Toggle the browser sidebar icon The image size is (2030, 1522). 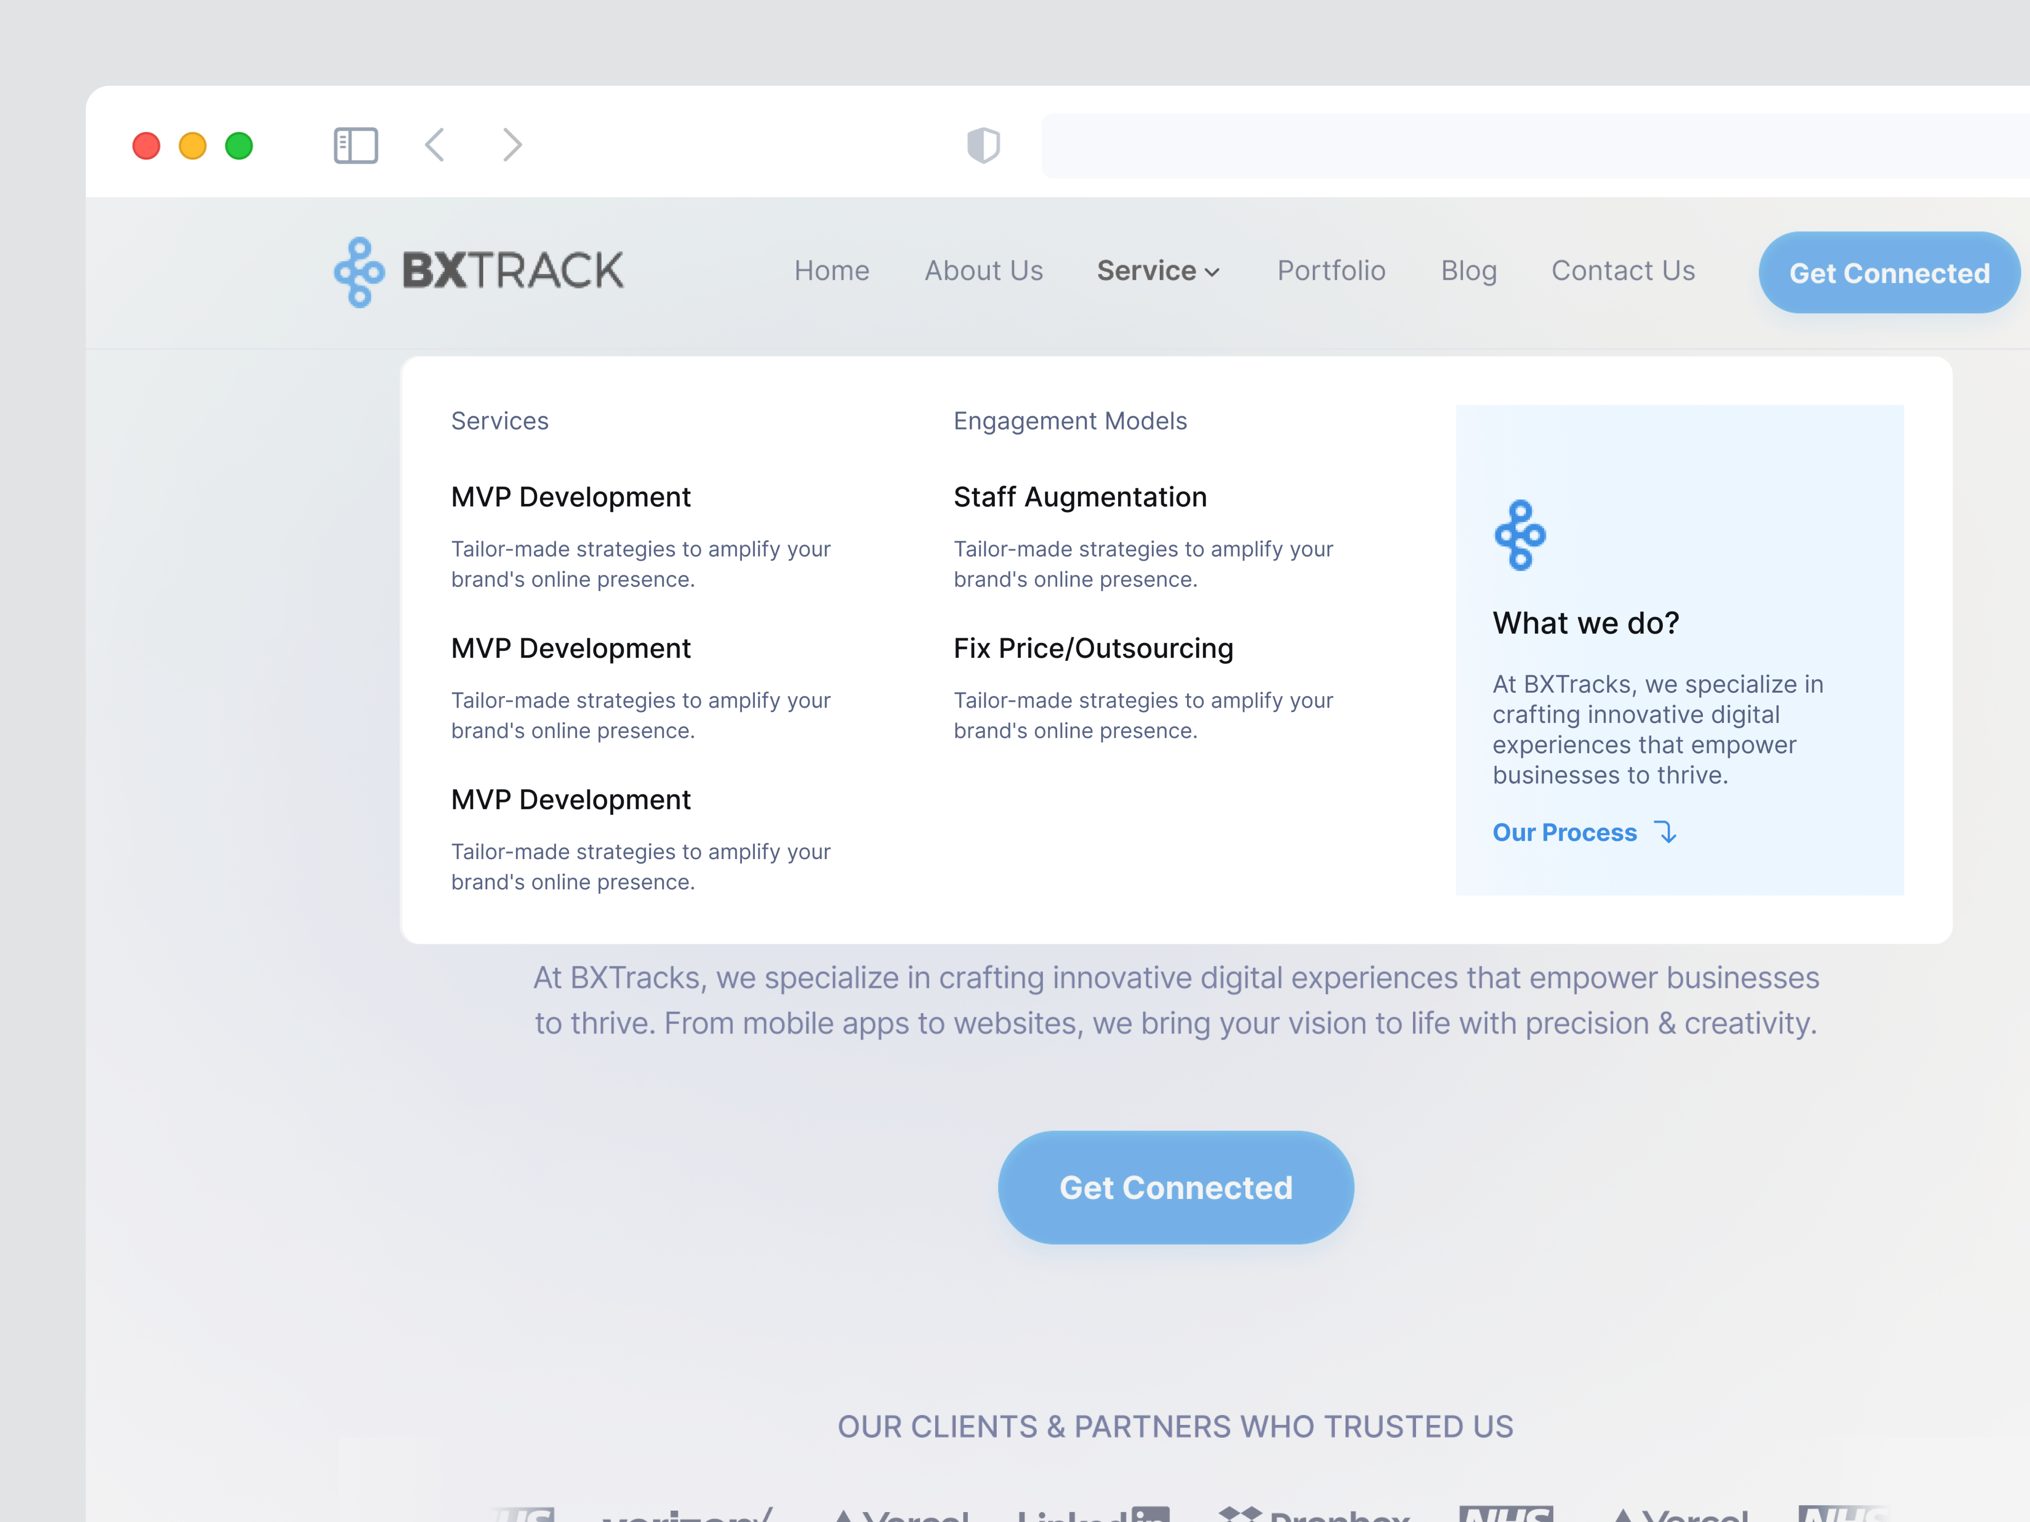point(355,145)
